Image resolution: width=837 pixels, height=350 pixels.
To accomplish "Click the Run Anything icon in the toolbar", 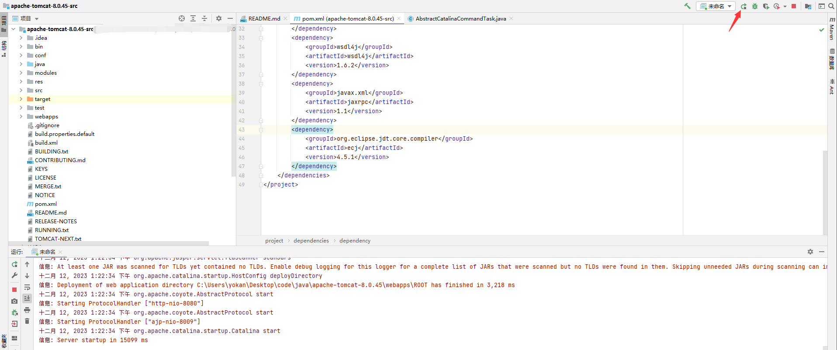I will pos(821,6).
